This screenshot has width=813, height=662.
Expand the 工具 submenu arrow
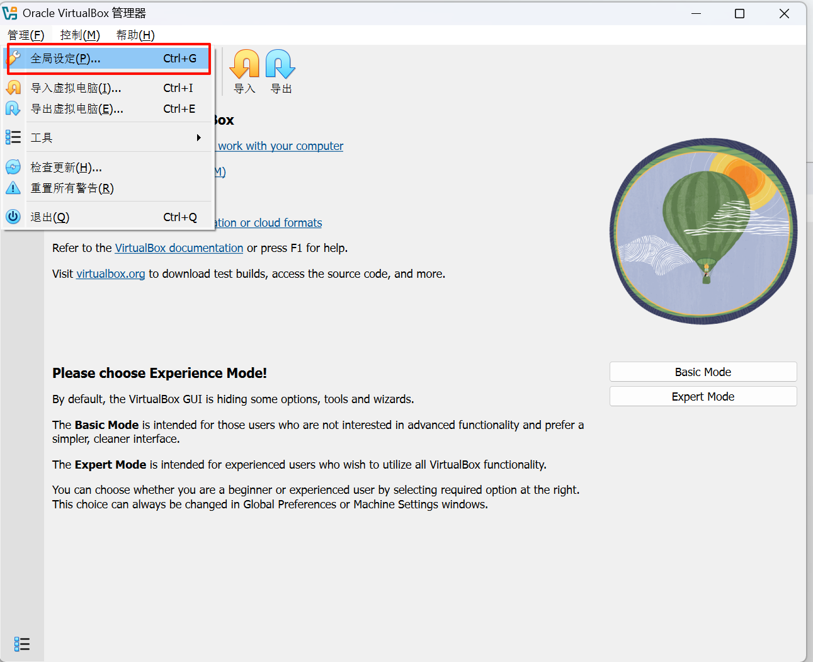coord(199,137)
